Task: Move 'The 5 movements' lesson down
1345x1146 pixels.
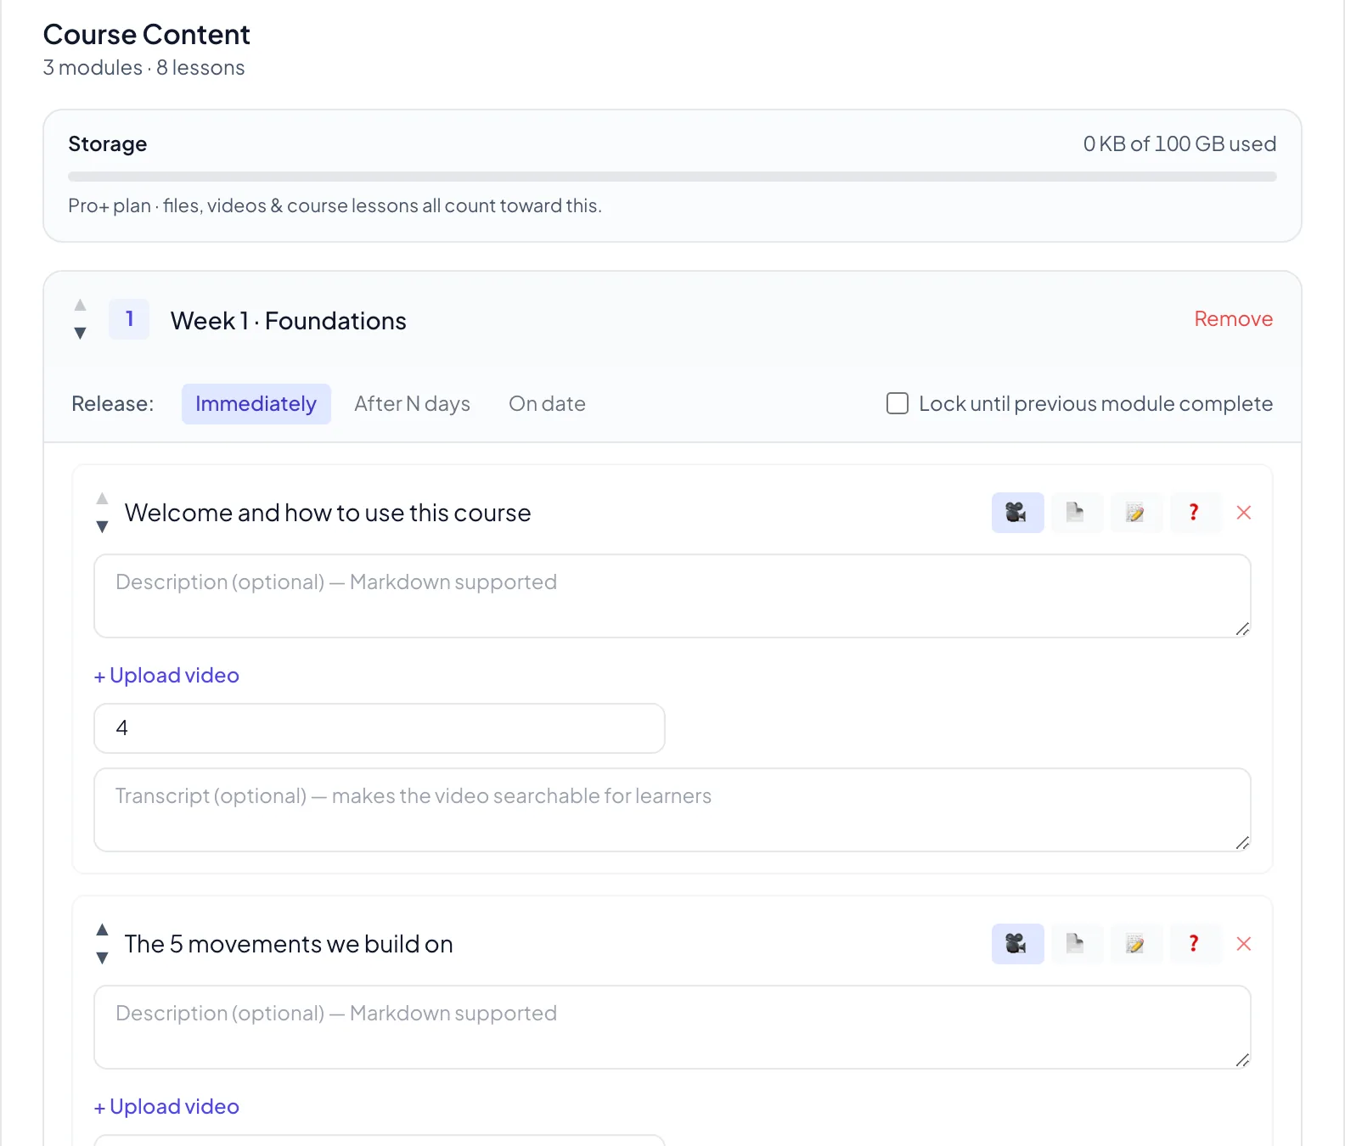Action: 102,958
